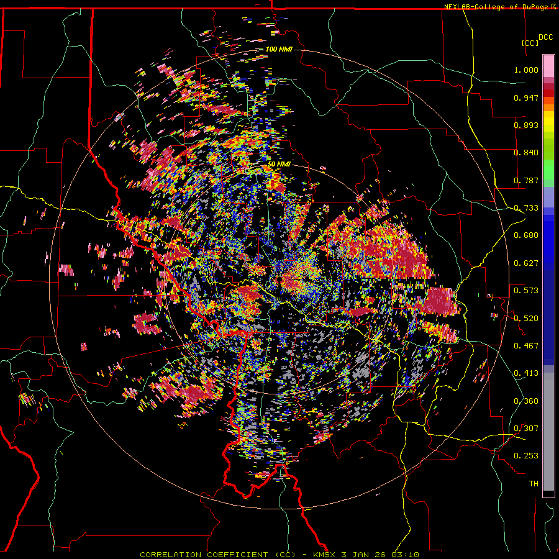This screenshot has width=559, height=559.
Task: Pick the gray low-value segment of color bar
Action: click(x=548, y=432)
